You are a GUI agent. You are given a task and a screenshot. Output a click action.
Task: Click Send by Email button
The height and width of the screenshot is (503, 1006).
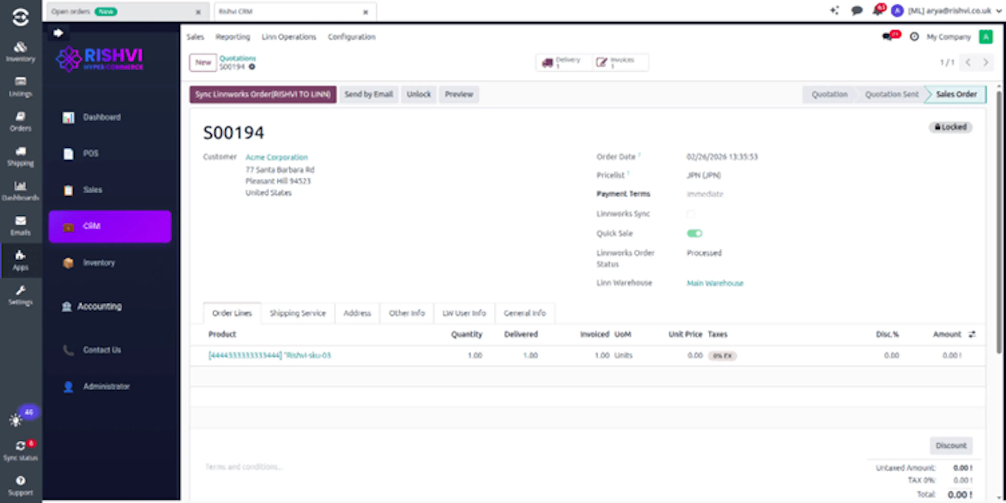369,95
